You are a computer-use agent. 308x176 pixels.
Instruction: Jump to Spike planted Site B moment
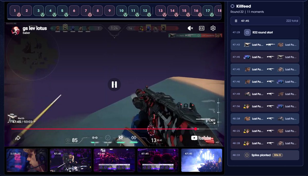click(265, 155)
